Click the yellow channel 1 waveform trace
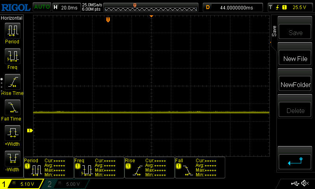 tap(151, 113)
